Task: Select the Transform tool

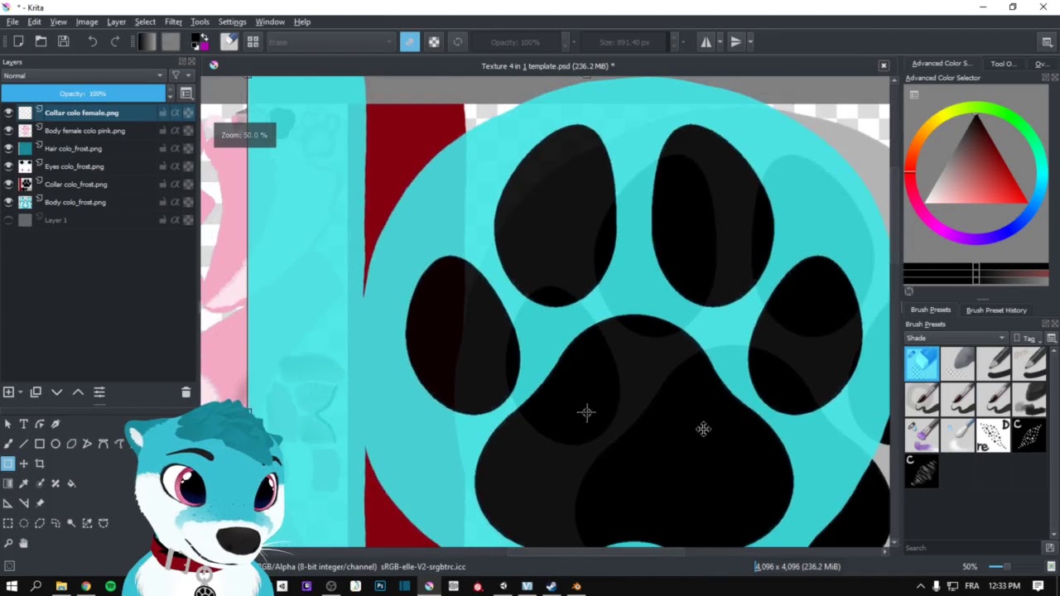Action: point(7,464)
